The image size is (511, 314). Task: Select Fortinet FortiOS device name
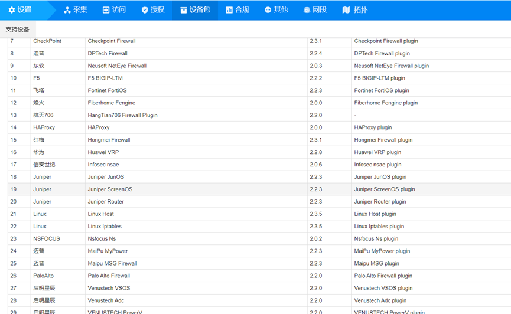click(107, 90)
